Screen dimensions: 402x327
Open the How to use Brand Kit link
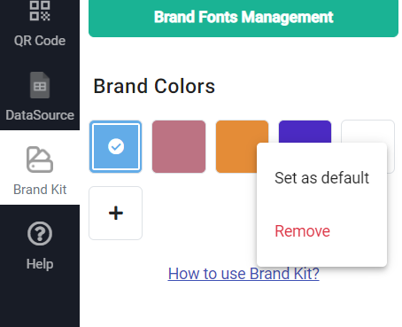(x=244, y=274)
